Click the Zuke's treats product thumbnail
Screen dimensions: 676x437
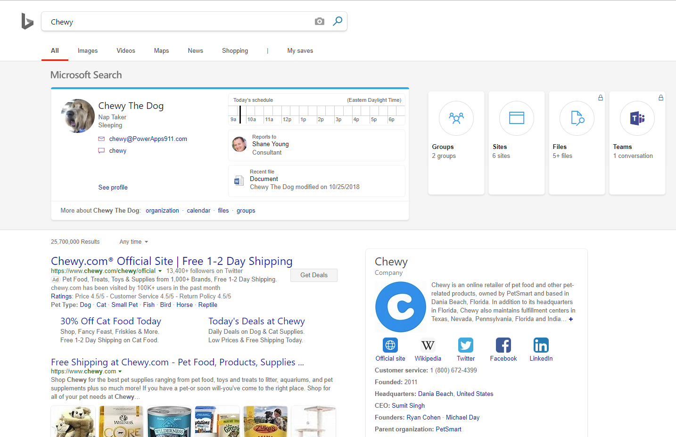click(265, 421)
